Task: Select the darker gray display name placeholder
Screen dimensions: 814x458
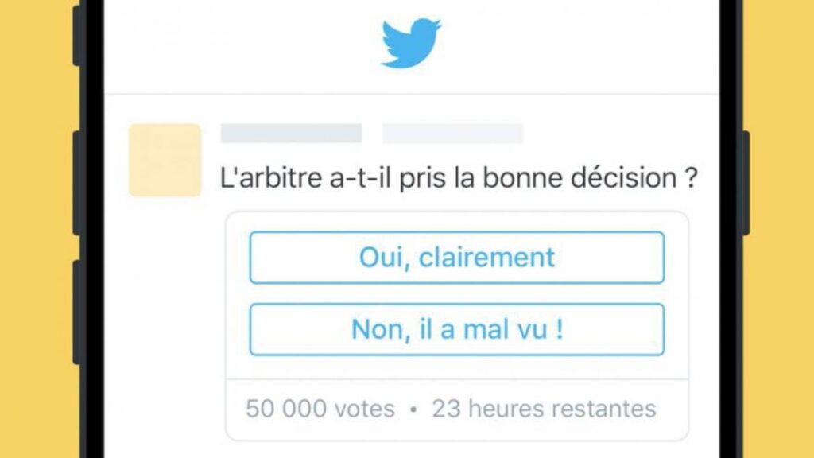Action: pos(291,134)
